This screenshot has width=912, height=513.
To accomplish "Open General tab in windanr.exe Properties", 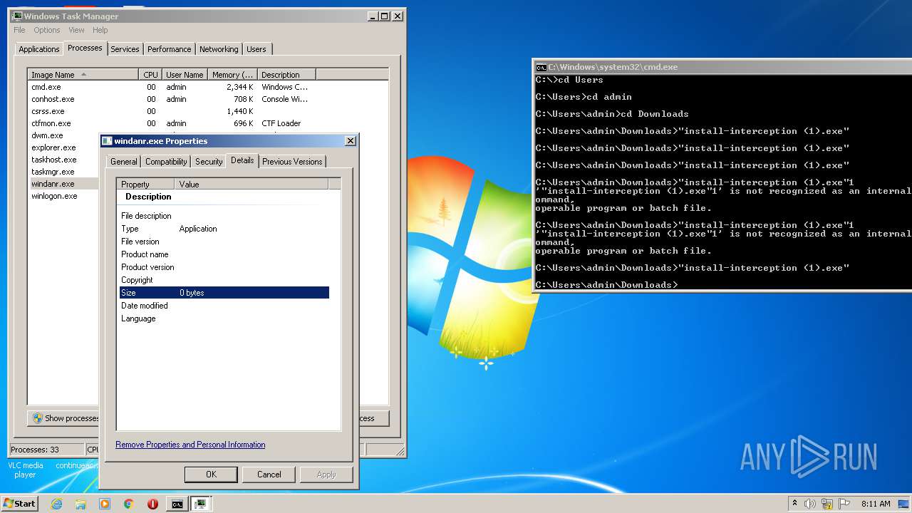I will coord(123,162).
